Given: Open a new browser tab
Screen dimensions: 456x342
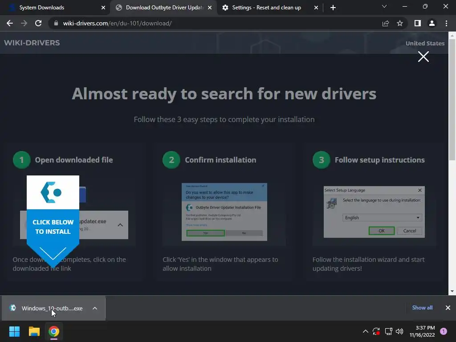Looking at the screenshot, I should point(333,8).
